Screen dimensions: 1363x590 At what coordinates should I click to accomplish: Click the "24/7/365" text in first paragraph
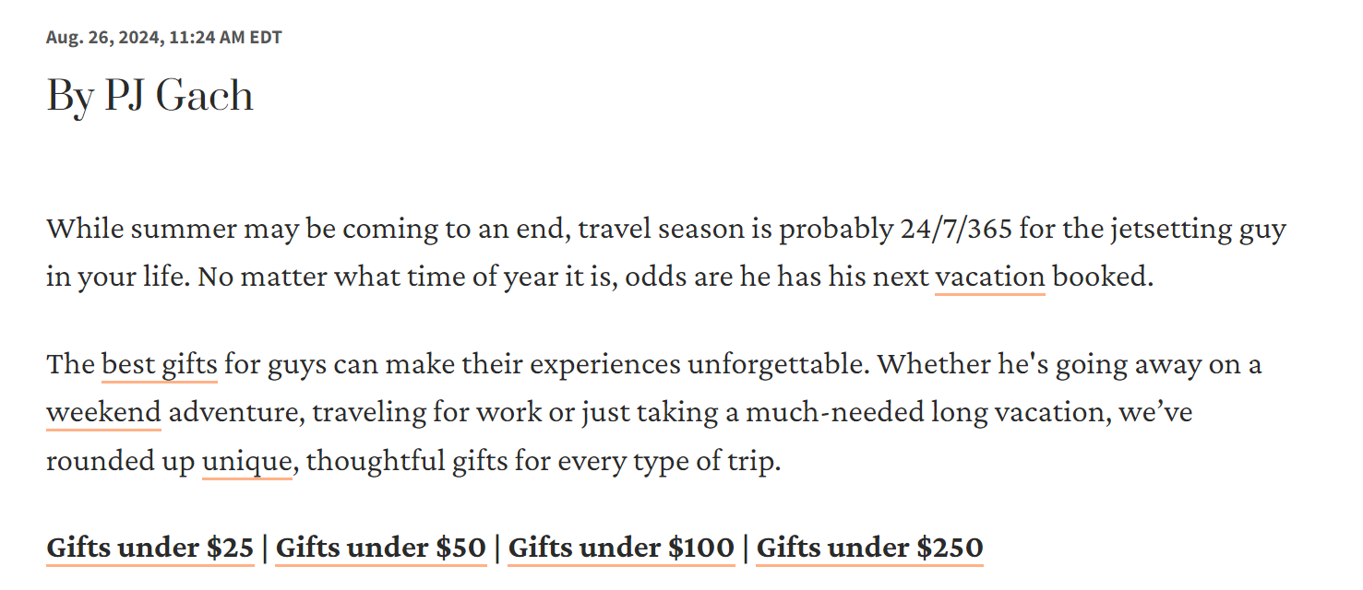click(x=956, y=229)
